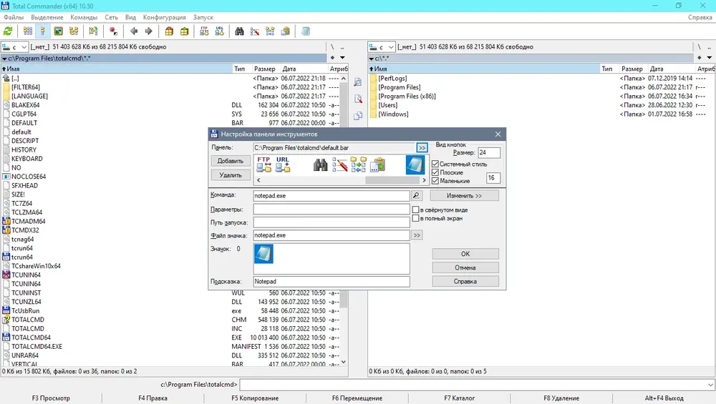Go back using the left arrow toolbar icon
716x404 pixels.
(x=134, y=31)
